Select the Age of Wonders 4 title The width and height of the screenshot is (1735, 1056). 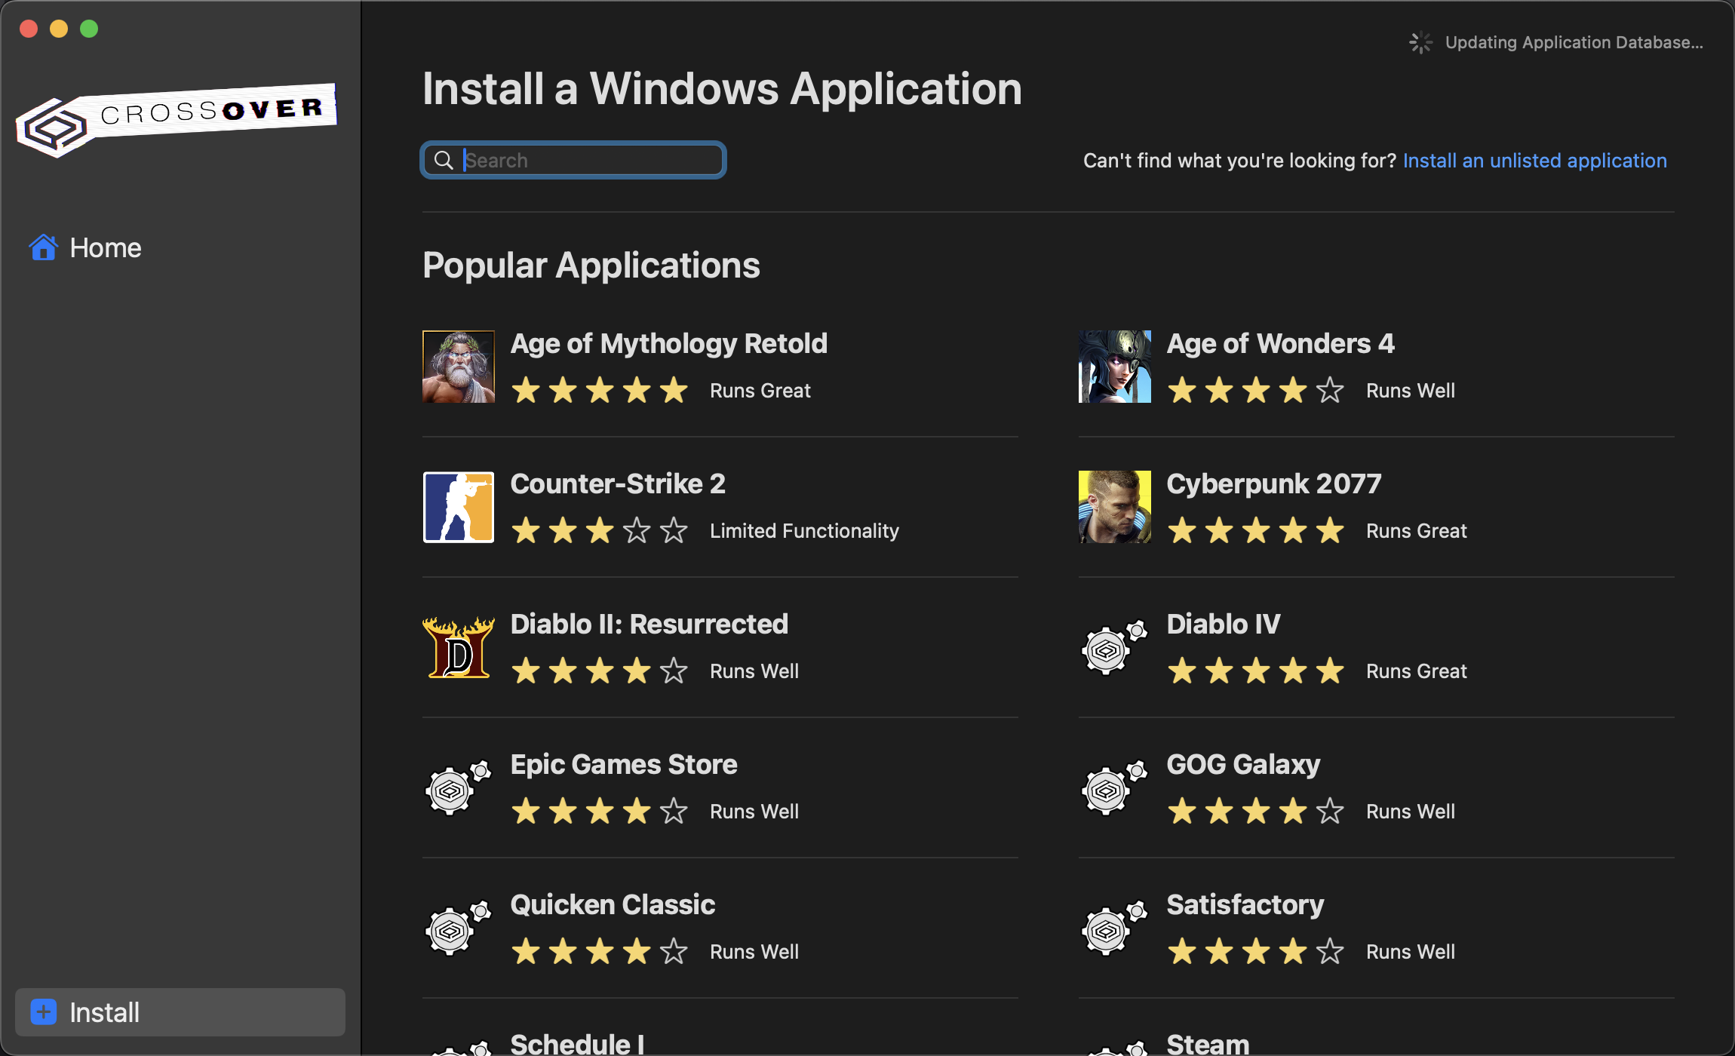[1281, 344]
